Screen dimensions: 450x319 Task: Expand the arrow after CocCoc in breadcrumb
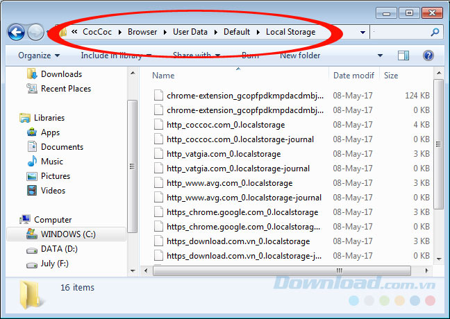119,32
